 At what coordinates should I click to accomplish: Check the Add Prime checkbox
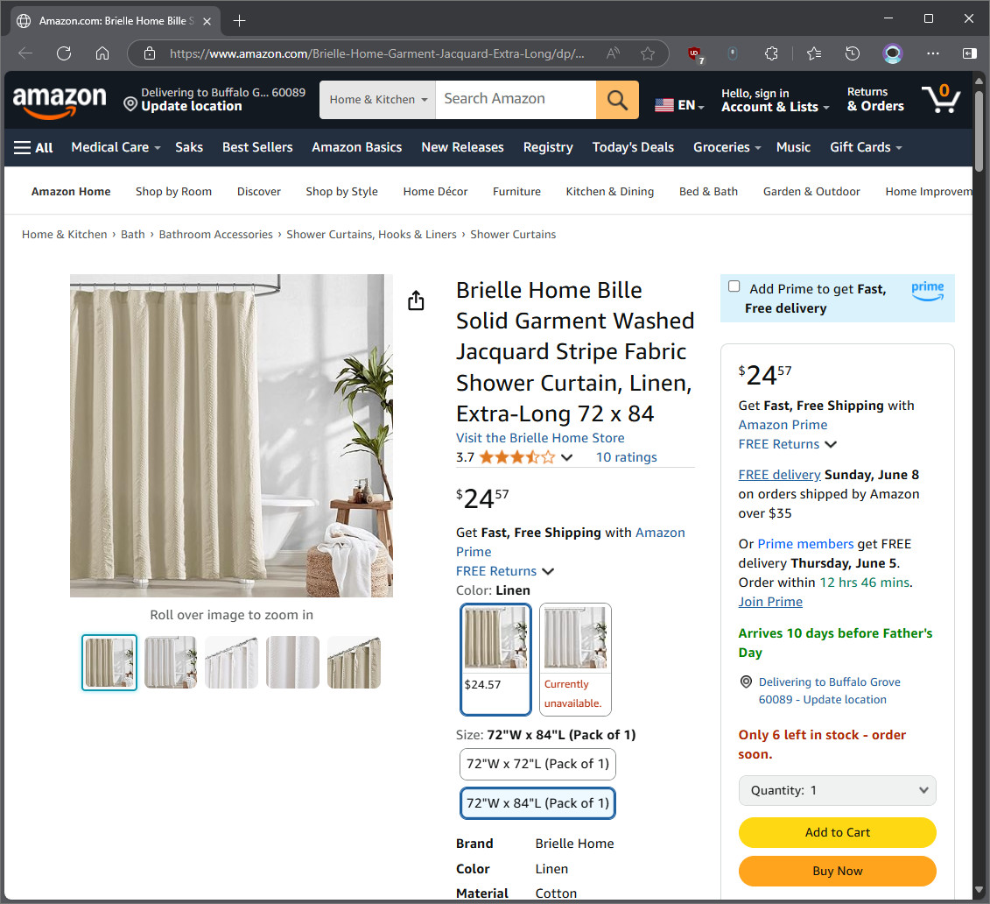[734, 286]
